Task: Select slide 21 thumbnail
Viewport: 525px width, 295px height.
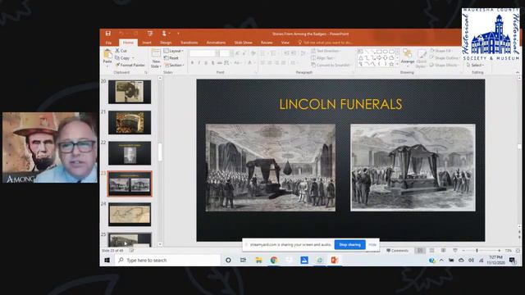Action: click(x=130, y=122)
